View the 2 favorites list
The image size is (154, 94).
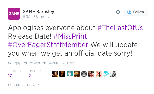[x=35, y=74]
